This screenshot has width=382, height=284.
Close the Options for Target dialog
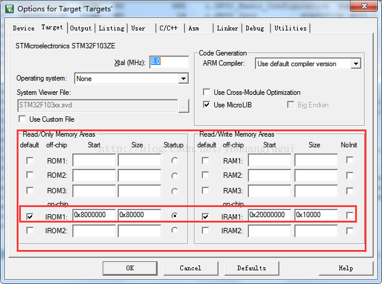(363, 6)
